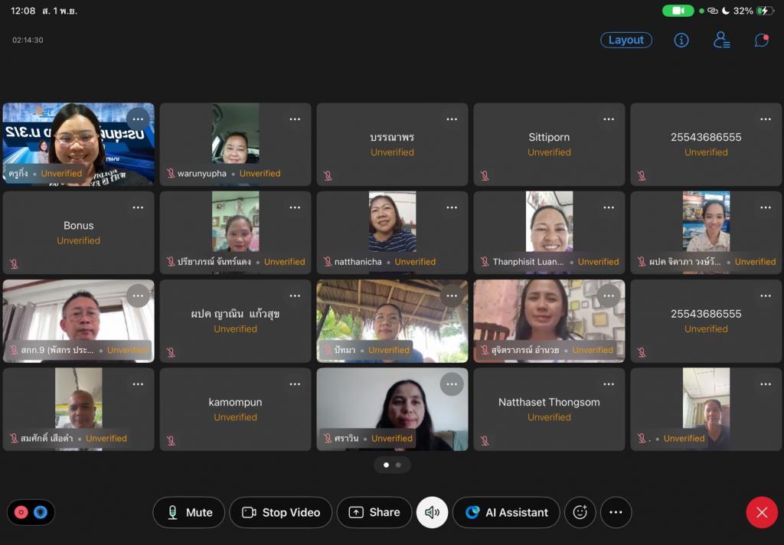This screenshot has width=784, height=545.
Task: Tap the green camera-in-use indicator in status bar
Action: pos(678,11)
